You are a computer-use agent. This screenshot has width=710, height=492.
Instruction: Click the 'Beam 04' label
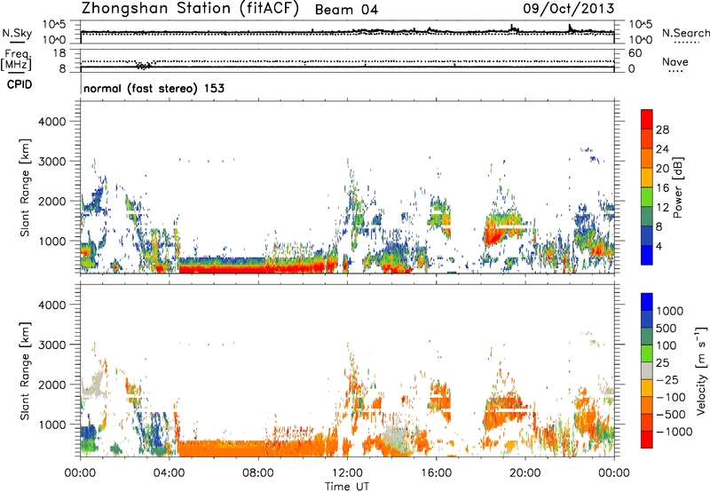click(346, 10)
